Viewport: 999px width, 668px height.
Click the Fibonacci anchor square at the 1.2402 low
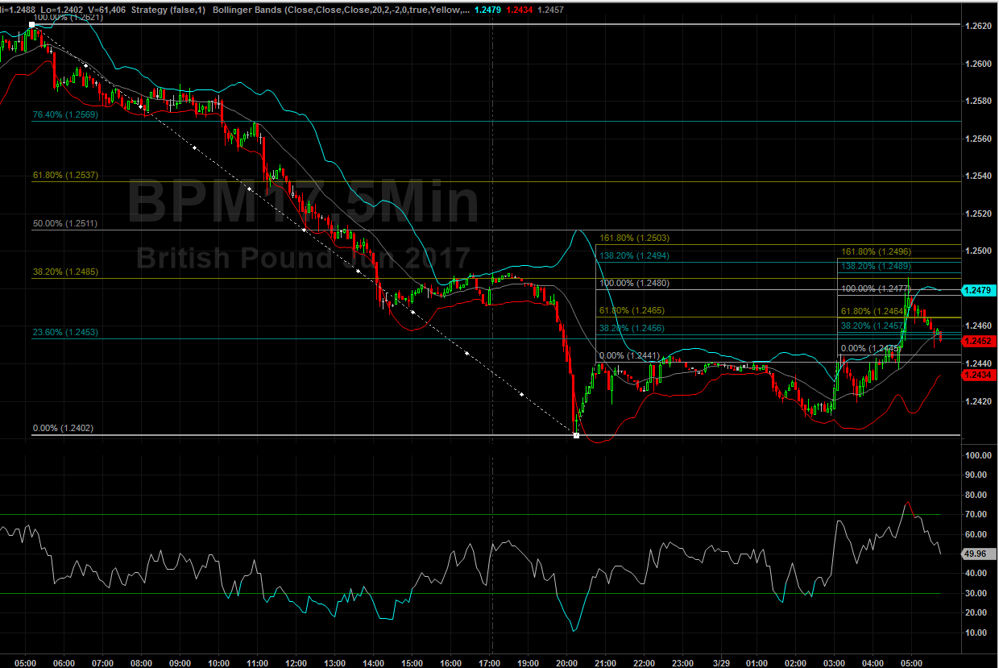576,435
